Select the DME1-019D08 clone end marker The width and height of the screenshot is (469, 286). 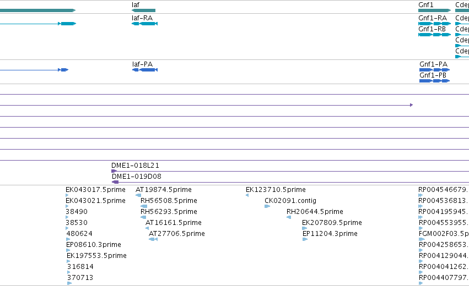(x=115, y=182)
